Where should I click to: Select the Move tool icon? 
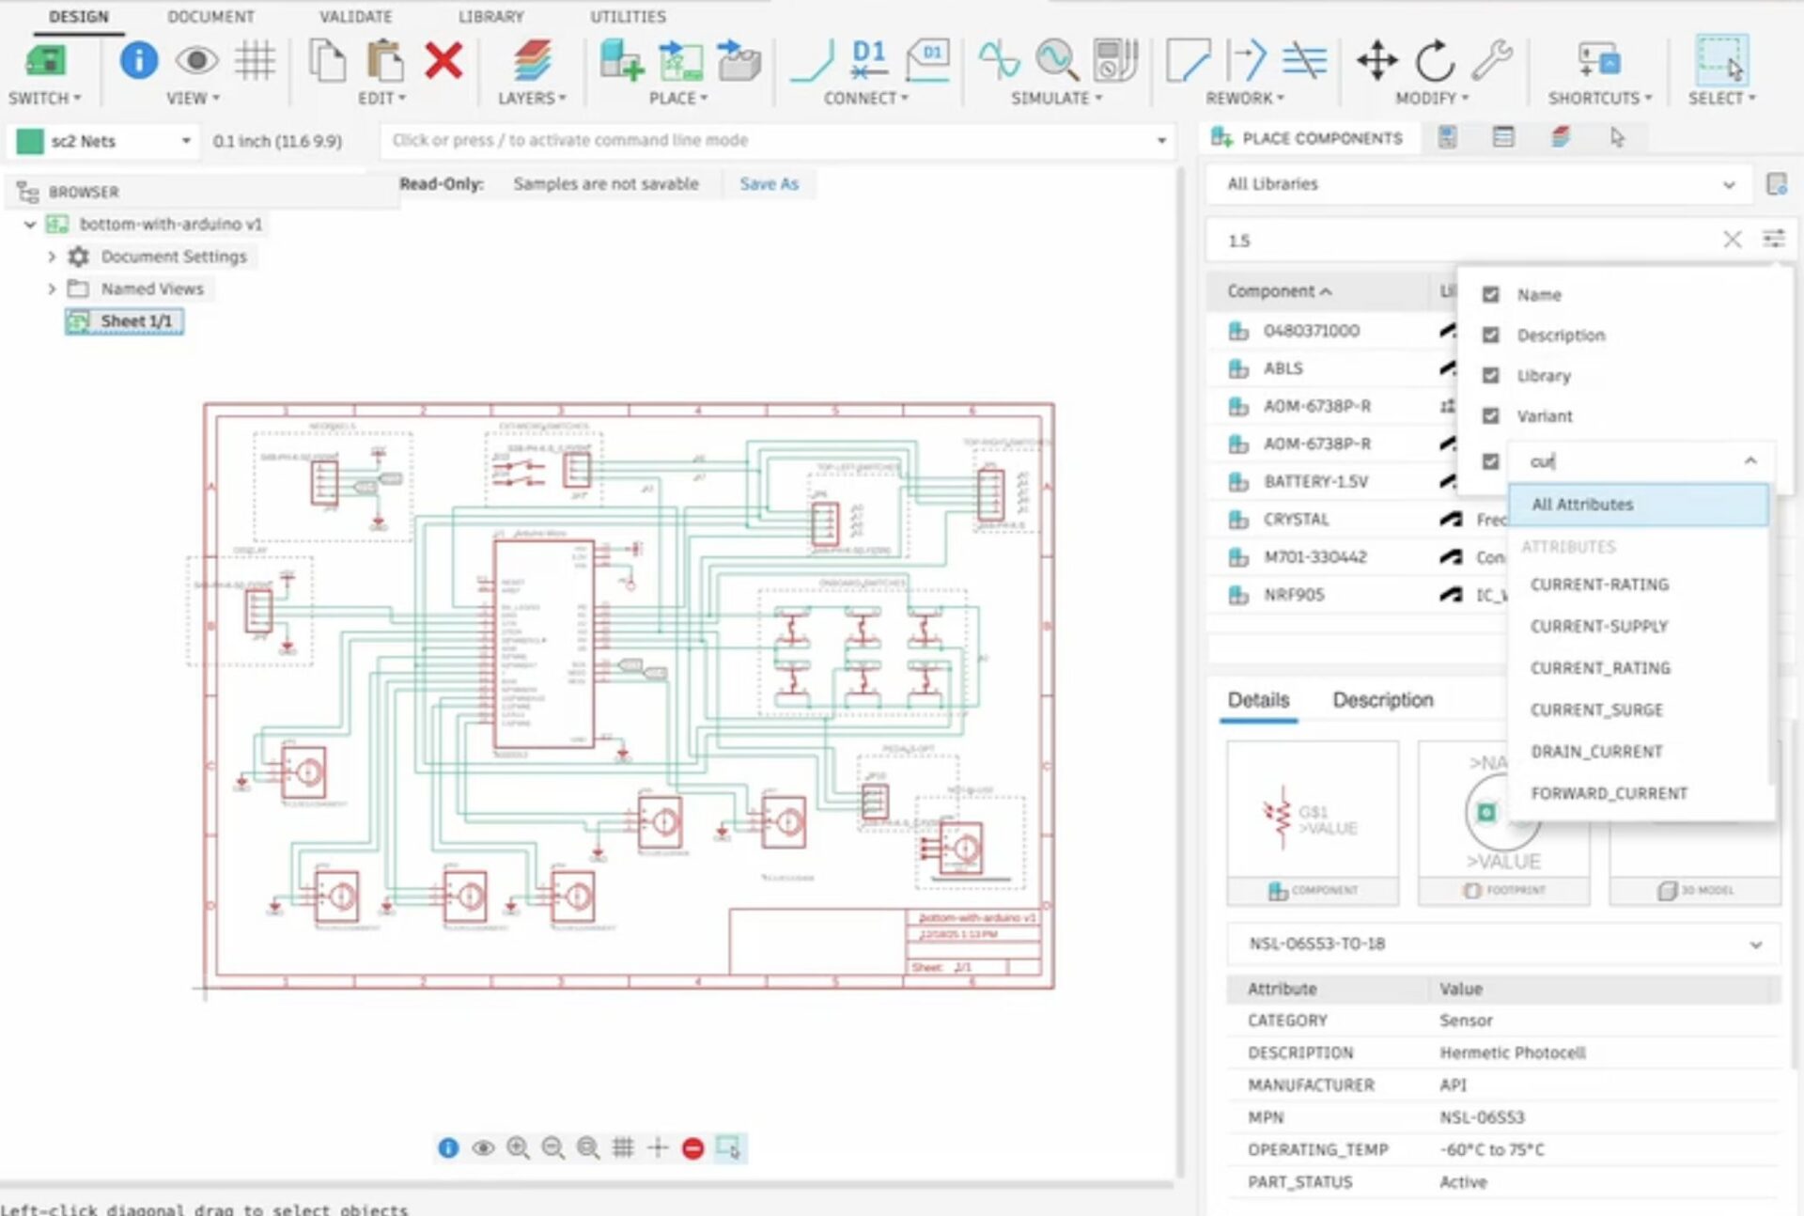(1376, 61)
